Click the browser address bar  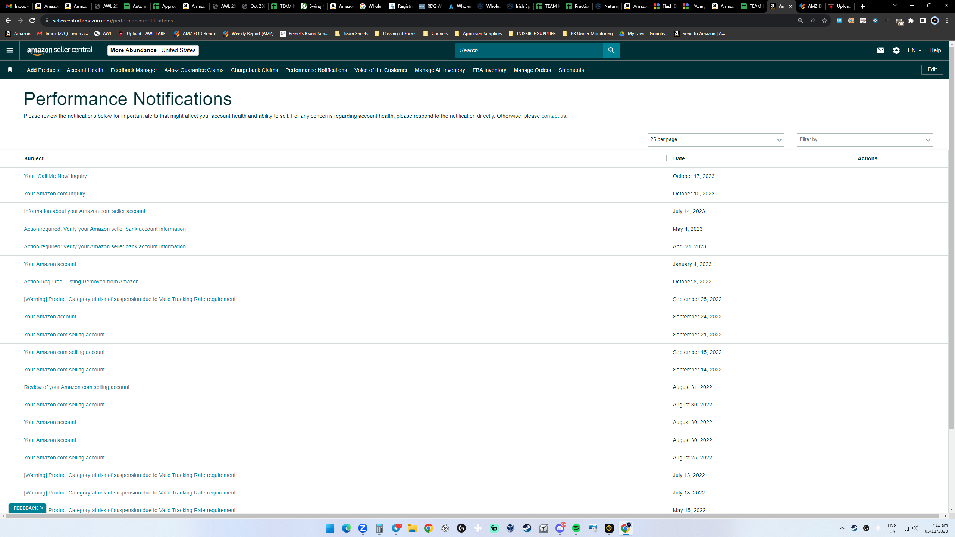click(x=418, y=21)
